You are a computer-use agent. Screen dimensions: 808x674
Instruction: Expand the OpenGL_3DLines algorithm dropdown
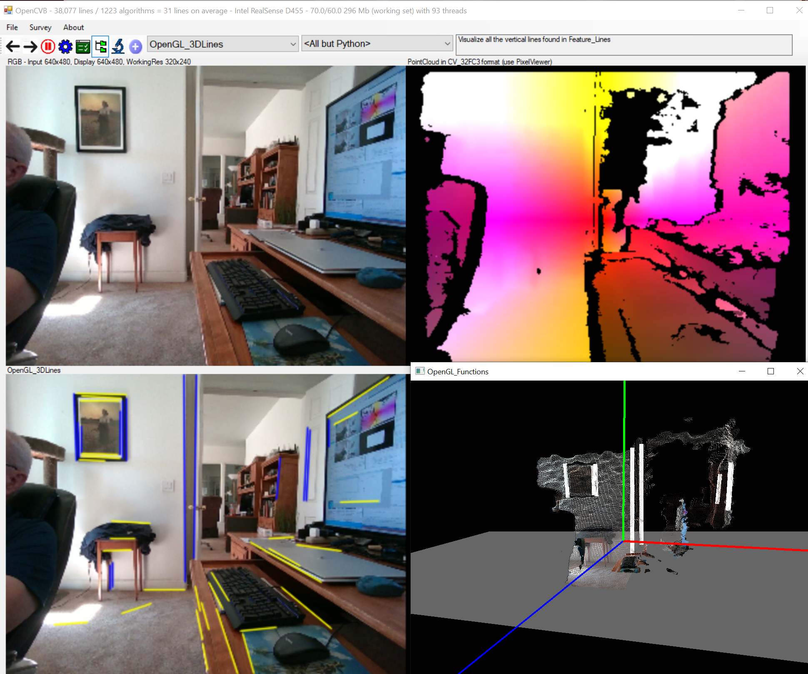point(293,44)
